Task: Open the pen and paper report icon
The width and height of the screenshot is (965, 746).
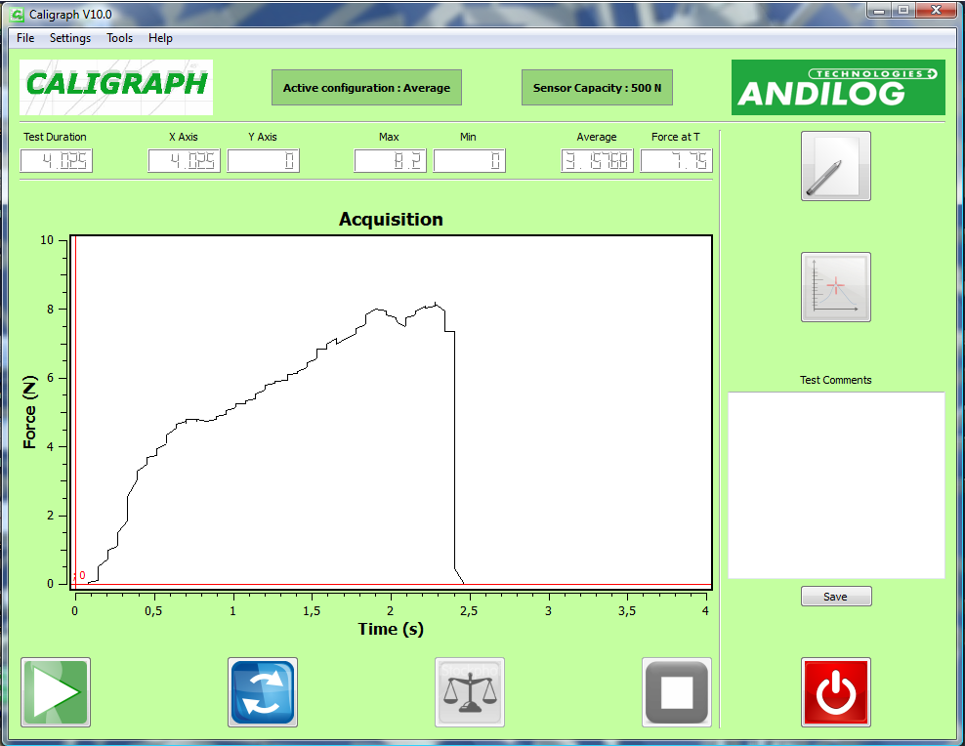Action: tap(836, 166)
